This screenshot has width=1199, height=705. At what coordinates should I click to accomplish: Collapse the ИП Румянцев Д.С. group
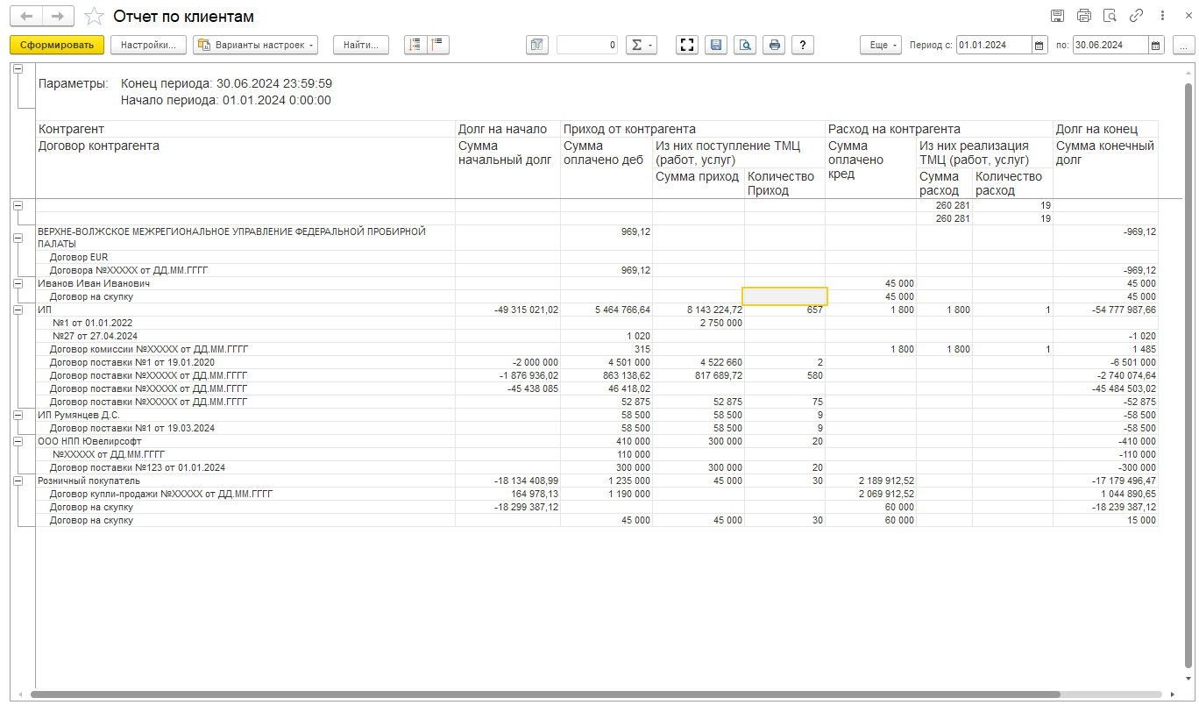[18, 415]
